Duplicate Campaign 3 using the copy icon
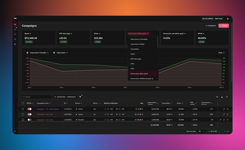Image resolution: width=245 pixels, height=150 pixels. pyautogui.click(x=224, y=120)
